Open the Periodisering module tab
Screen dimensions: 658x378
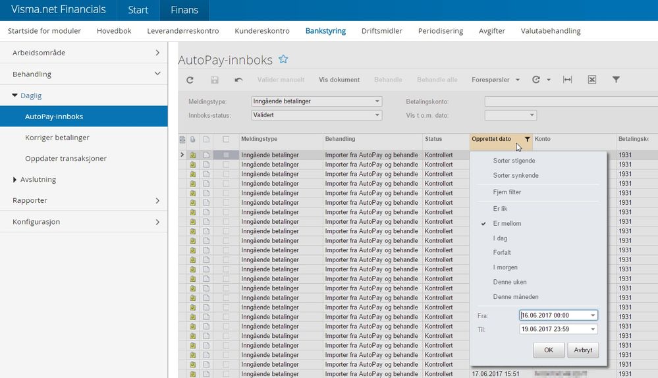pyautogui.click(x=441, y=31)
